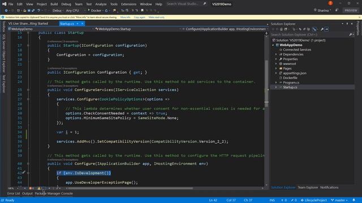The height and width of the screenshot is (203, 362).
Task: Expand the Dependencies node
Action: (276, 54)
